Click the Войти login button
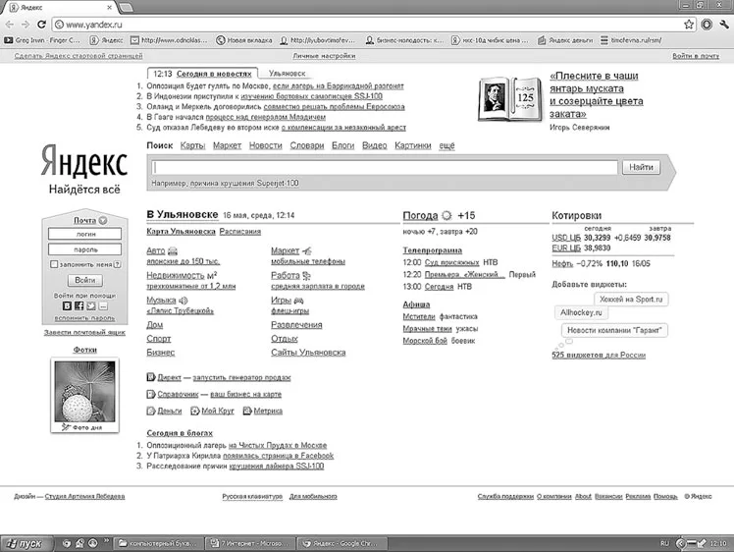 click(x=85, y=280)
